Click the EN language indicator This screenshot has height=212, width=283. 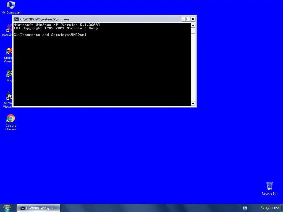click(x=245, y=208)
